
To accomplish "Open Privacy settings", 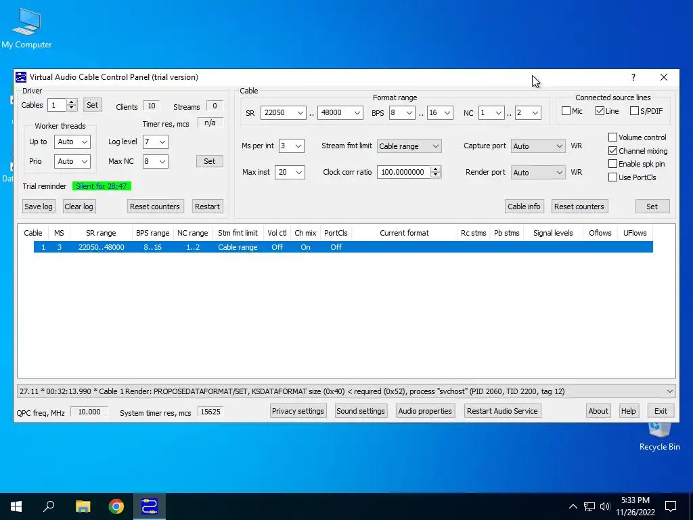I will (298, 411).
